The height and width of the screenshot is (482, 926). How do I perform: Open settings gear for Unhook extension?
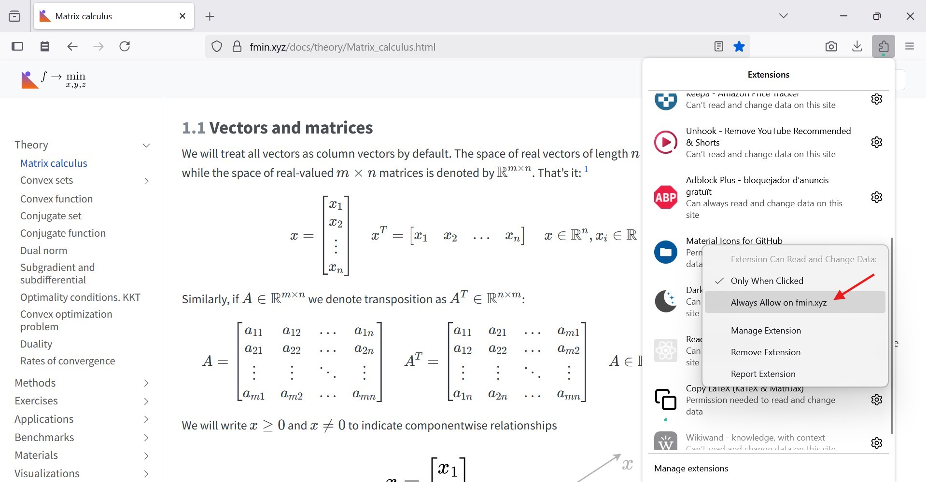click(x=876, y=142)
